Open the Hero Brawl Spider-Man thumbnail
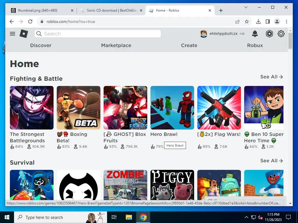298x223 pixels. point(172,108)
